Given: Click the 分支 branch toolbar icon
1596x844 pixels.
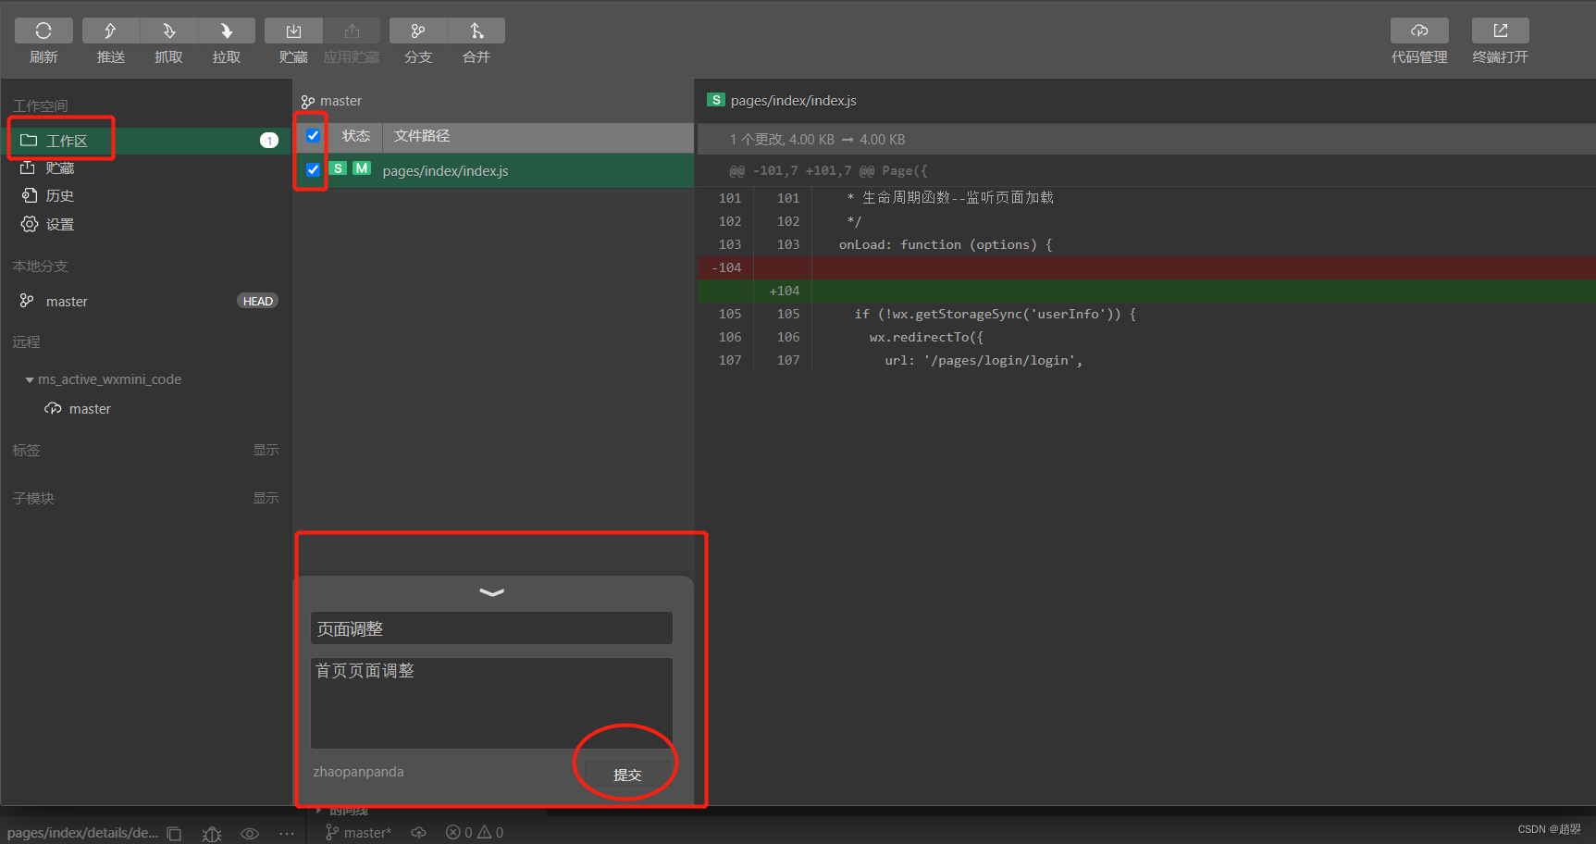Looking at the screenshot, I should 418,31.
